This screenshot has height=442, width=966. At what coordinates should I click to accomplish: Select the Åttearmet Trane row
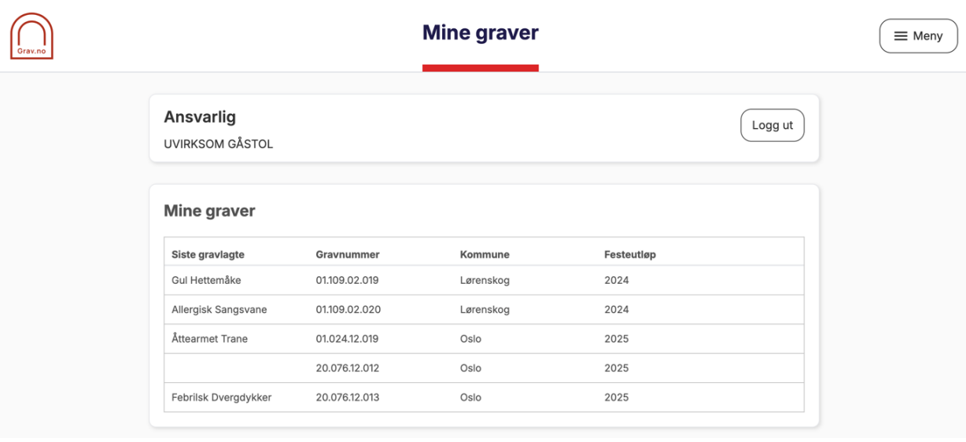pyautogui.click(x=484, y=339)
